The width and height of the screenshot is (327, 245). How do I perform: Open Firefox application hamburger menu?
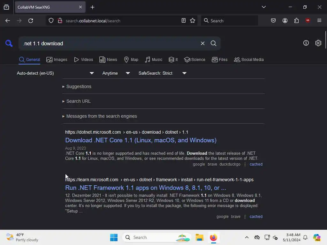(319, 20)
